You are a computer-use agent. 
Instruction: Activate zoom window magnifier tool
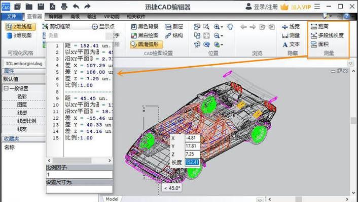[206, 27]
